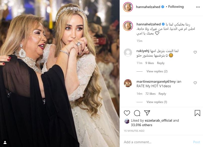Open hannahelzahed profile picture in header
This screenshot has height=147, width=203.
pos(128,7)
